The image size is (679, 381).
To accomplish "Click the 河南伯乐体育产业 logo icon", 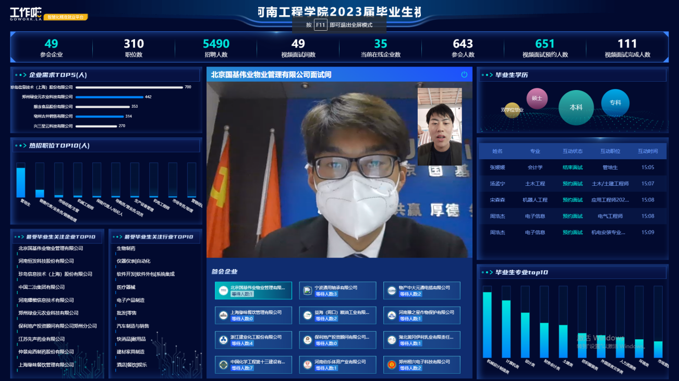I will pyautogui.click(x=308, y=365).
